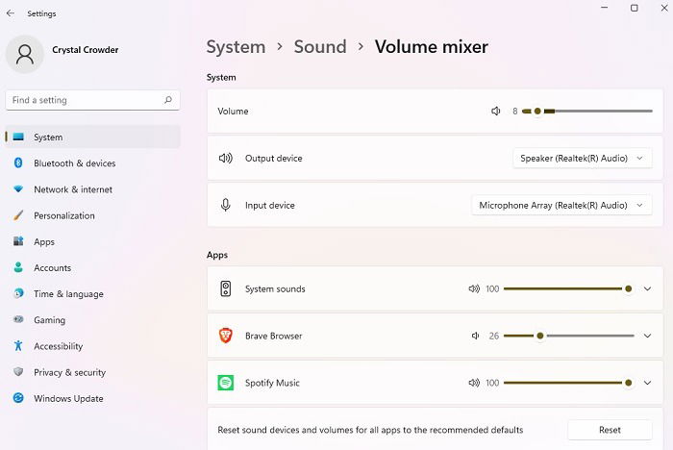Mute Spotify Music using its speaker icon
The image size is (673, 450).
pyautogui.click(x=474, y=383)
